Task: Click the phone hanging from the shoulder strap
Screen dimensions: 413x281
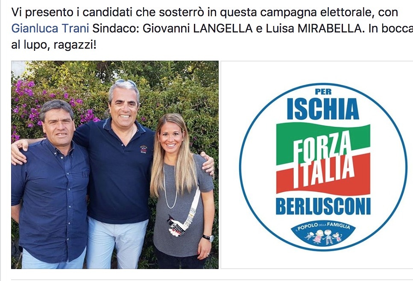Action: (x=176, y=226)
